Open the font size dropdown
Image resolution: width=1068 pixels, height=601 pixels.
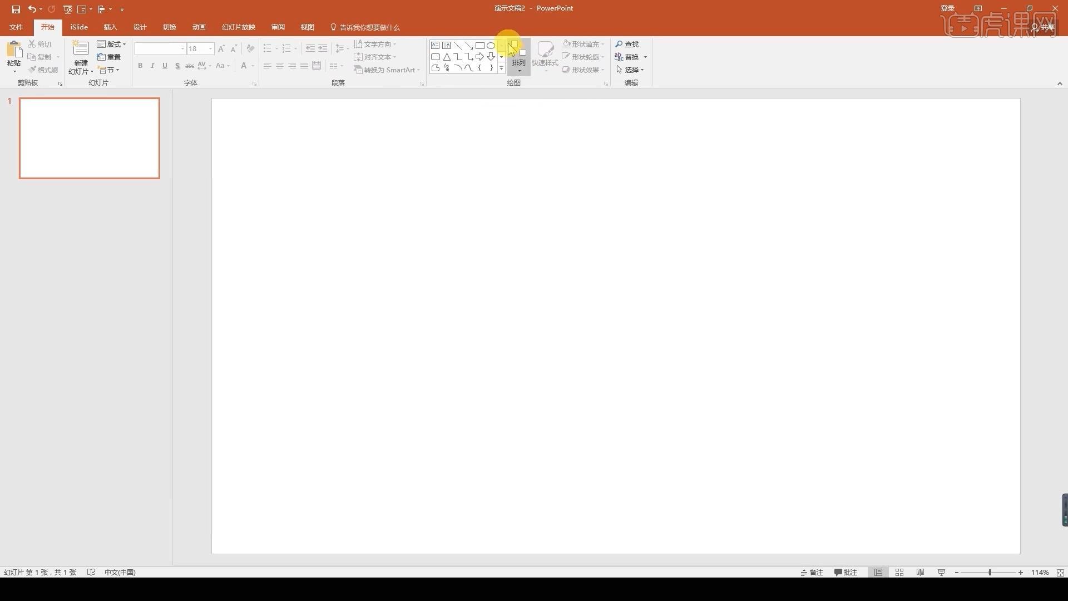click(211, 49)
